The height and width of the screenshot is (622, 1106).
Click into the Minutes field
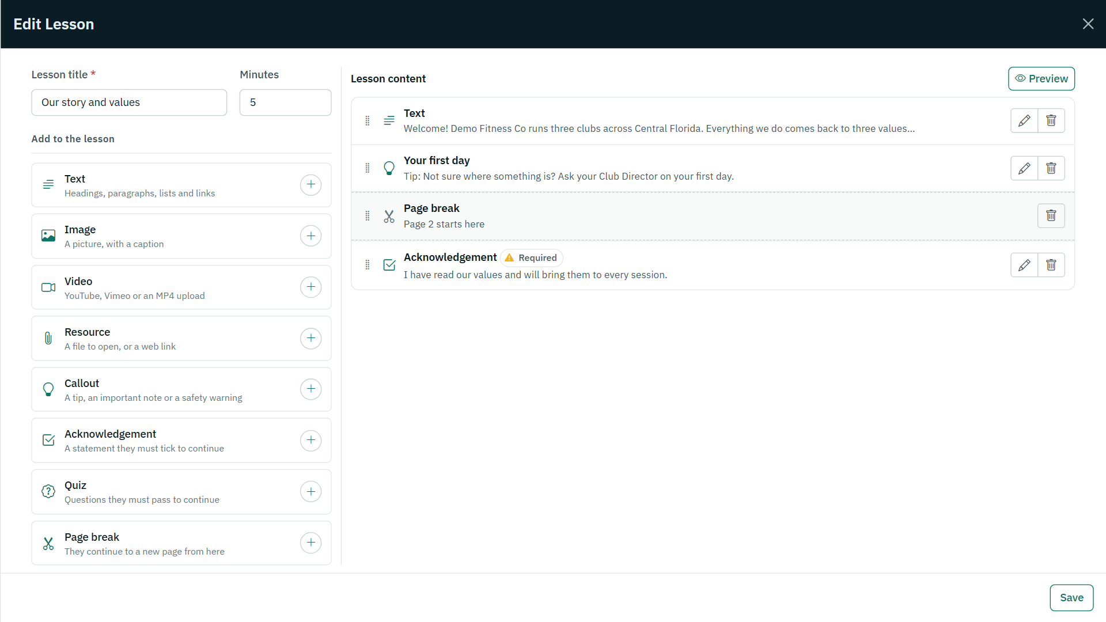pyautogui.click(x=285, y=102)
